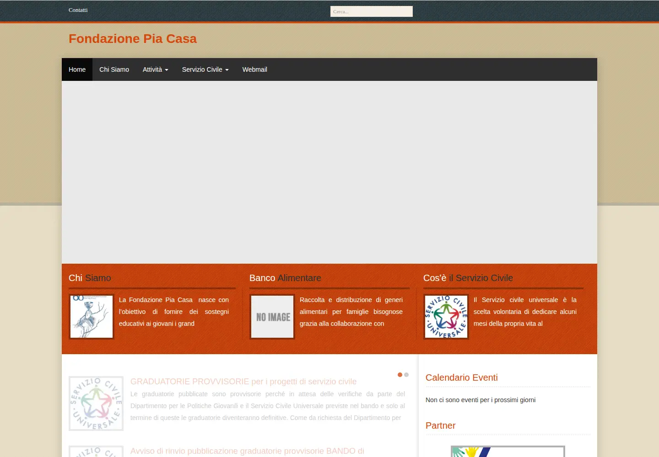Open the Banco Alimentare section heading
659x457 pixels.
click(x=285, y=278)
